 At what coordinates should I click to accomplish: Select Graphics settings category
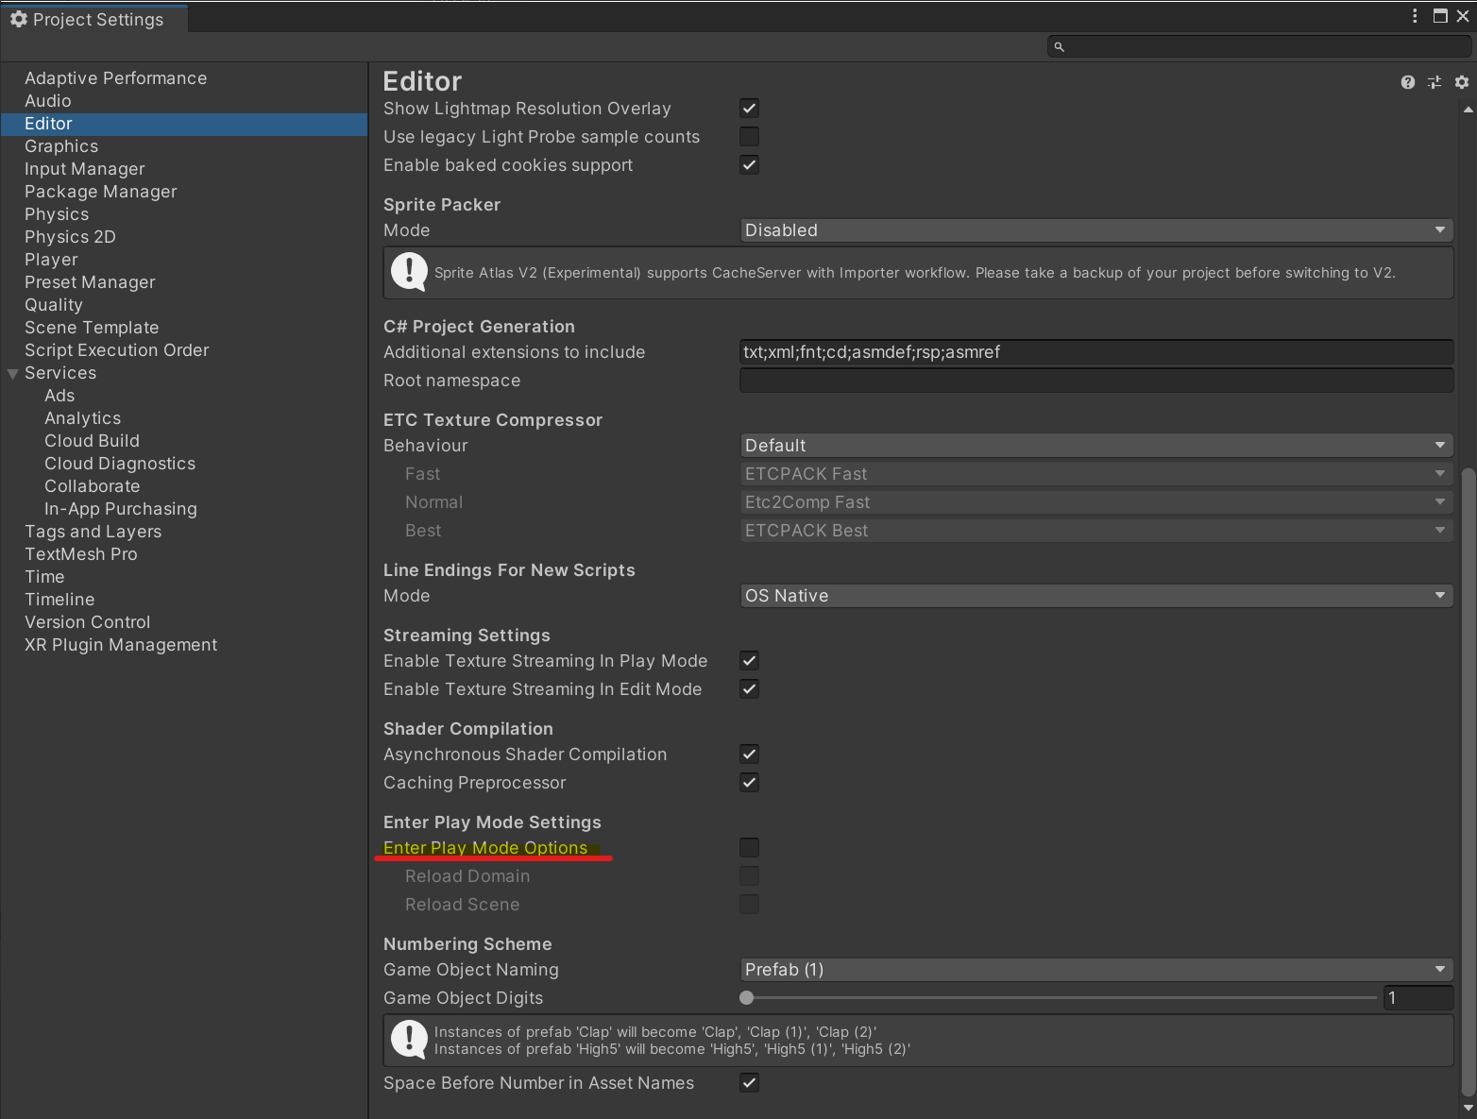pyautogui.click(x=61, y=146)
